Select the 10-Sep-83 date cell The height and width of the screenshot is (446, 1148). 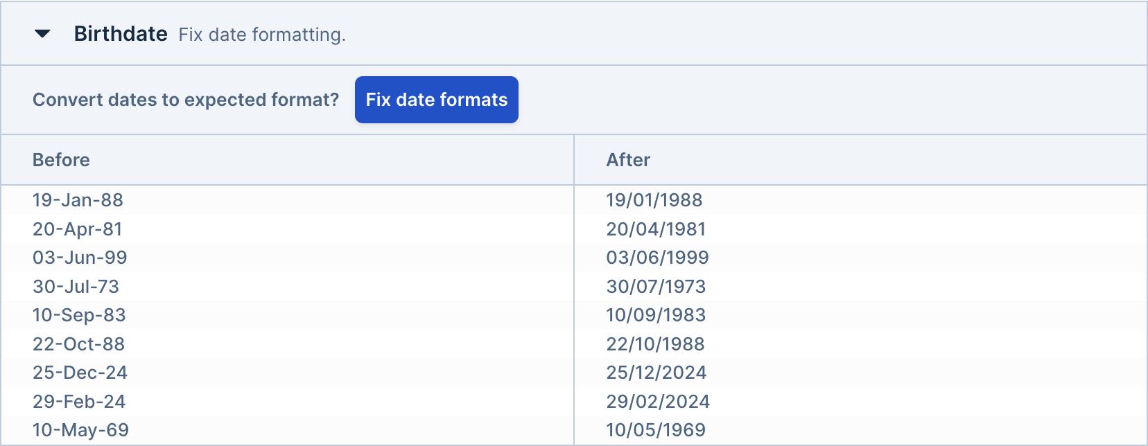(x=79, y=315)
